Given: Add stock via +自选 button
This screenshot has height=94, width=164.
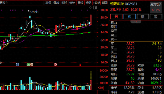Looking at the screenshot, I should coord(97,3).
